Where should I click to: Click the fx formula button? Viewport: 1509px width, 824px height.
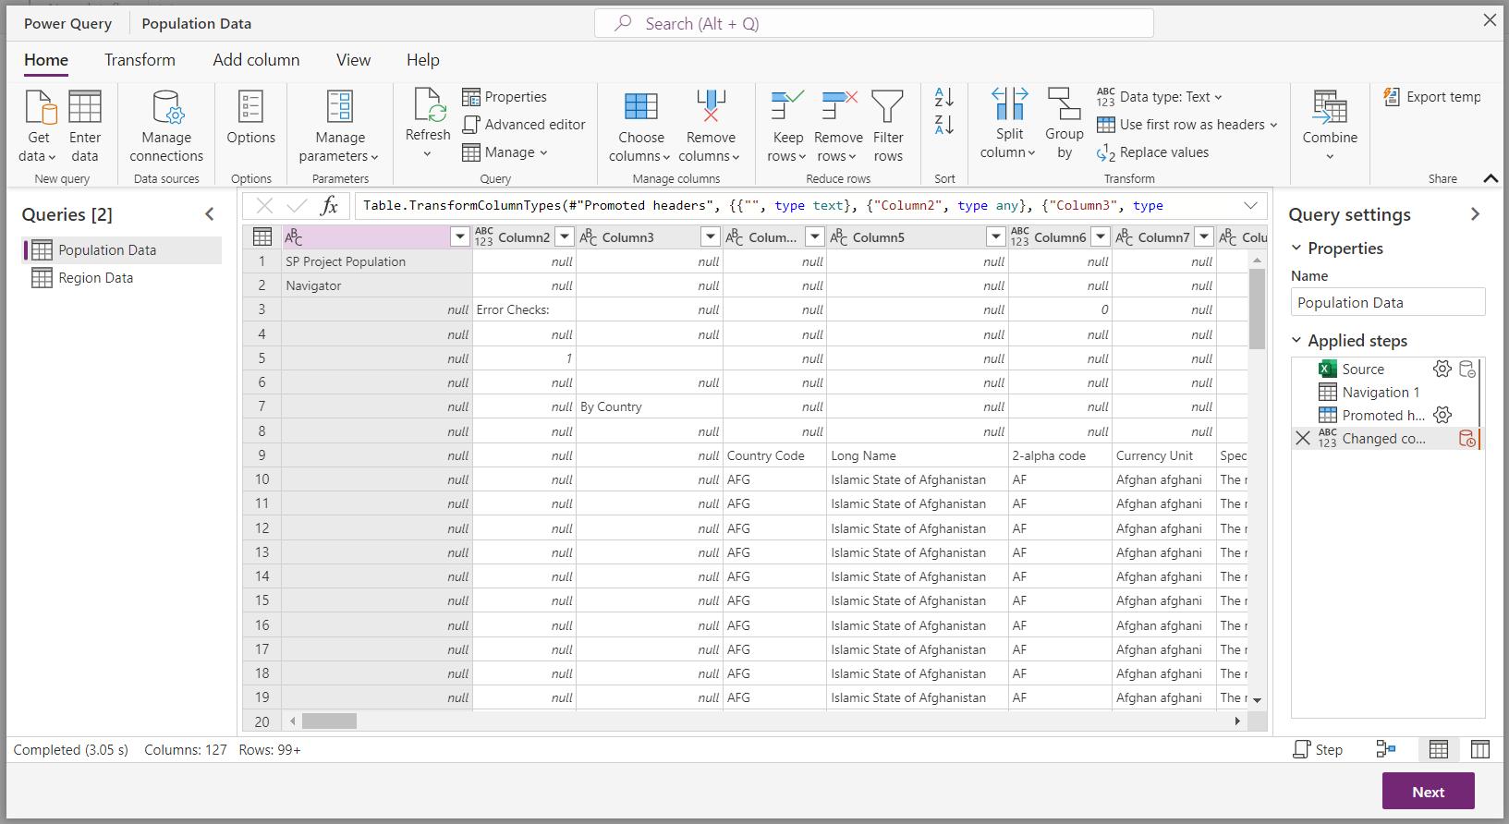point(330,206)
